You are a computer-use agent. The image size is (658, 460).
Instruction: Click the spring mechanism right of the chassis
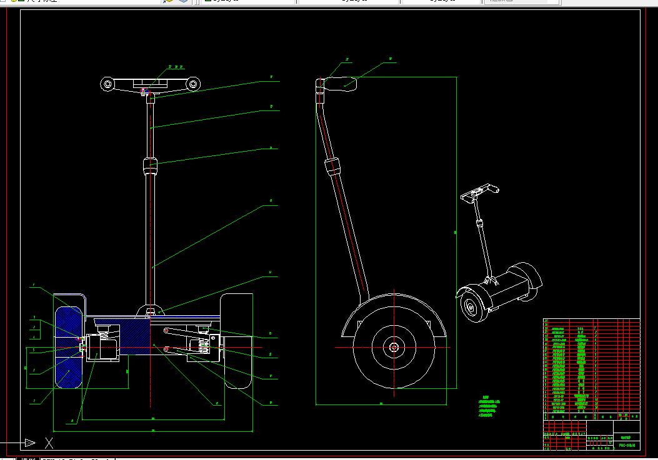pos(203,345)
